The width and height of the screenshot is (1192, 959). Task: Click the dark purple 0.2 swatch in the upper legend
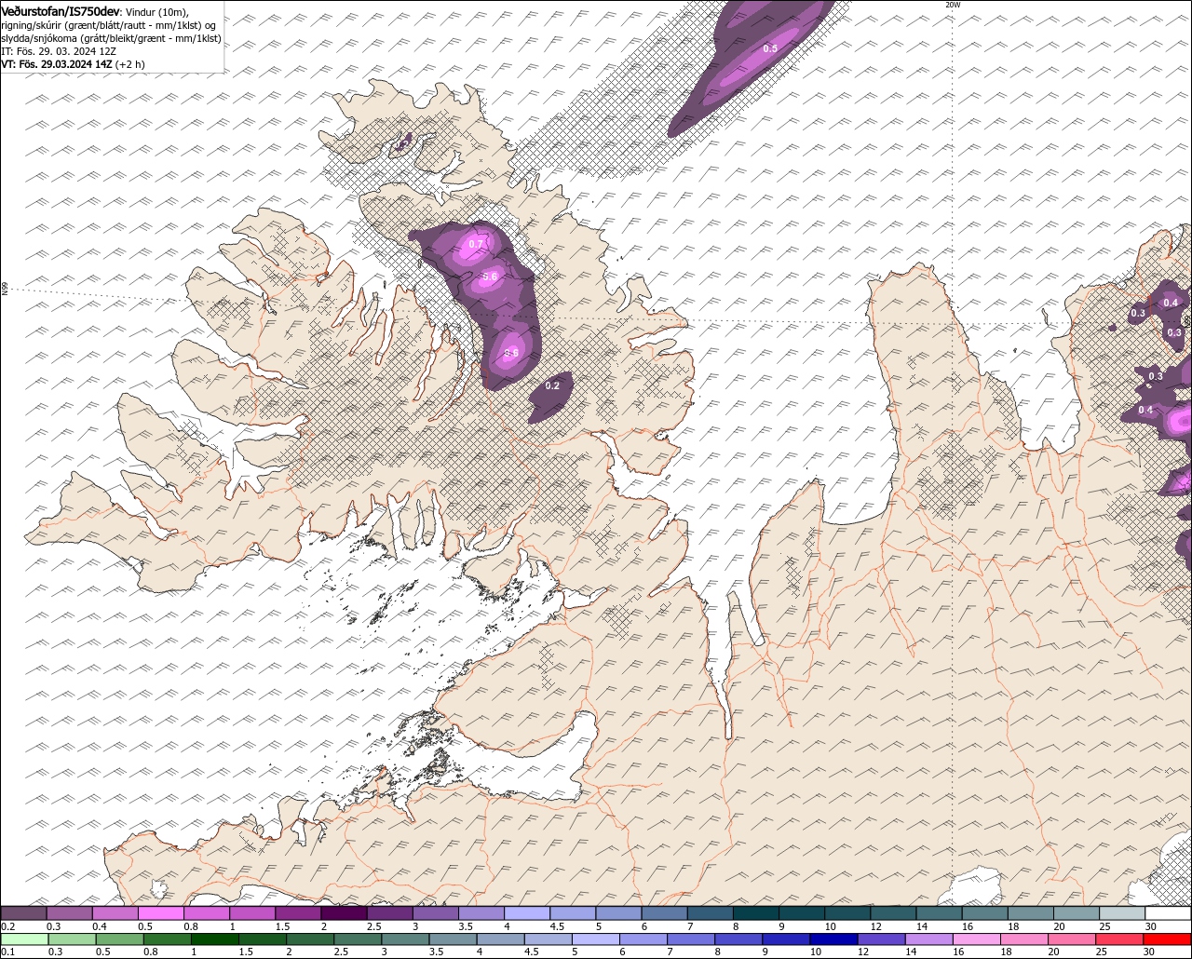point(24,913)
